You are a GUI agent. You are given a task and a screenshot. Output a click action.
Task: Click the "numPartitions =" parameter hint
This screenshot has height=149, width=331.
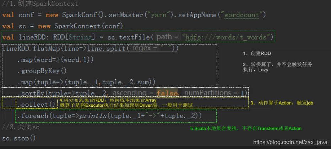tap(211, 92)
